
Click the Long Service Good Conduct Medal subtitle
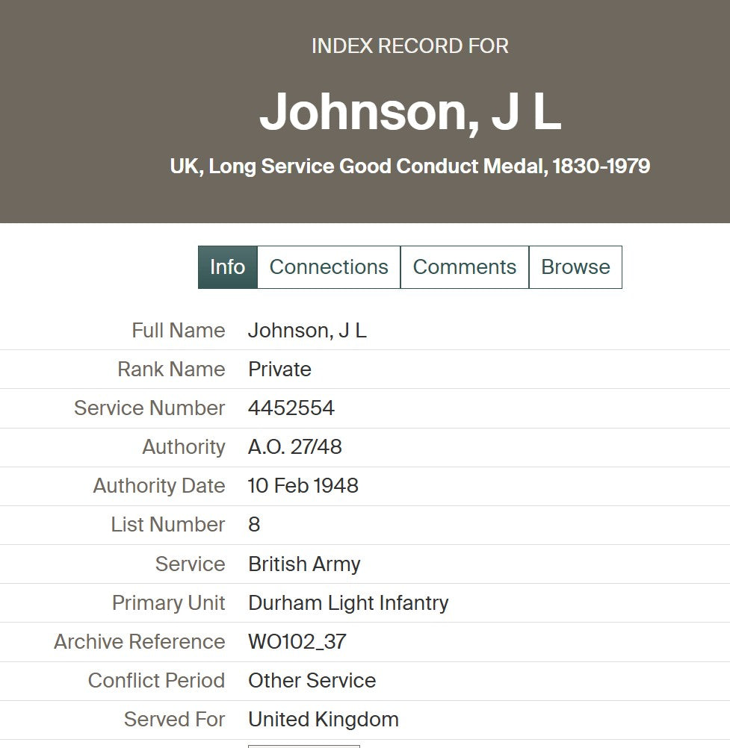pyautogui.click(x=410, y=166)
